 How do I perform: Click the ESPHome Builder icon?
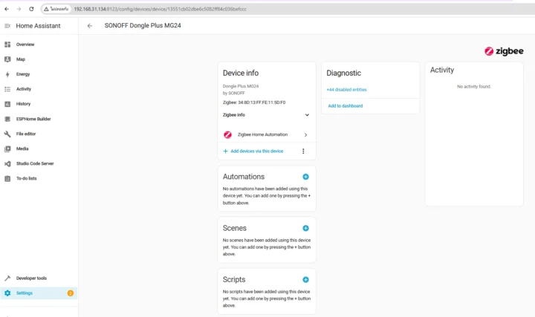(7, 119)
